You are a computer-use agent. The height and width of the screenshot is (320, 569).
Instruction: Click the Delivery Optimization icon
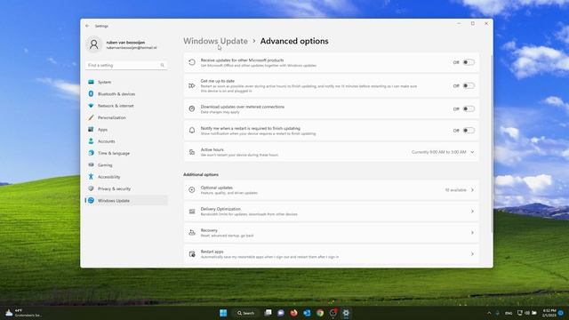pyautogui.click(x=192, y=212)
